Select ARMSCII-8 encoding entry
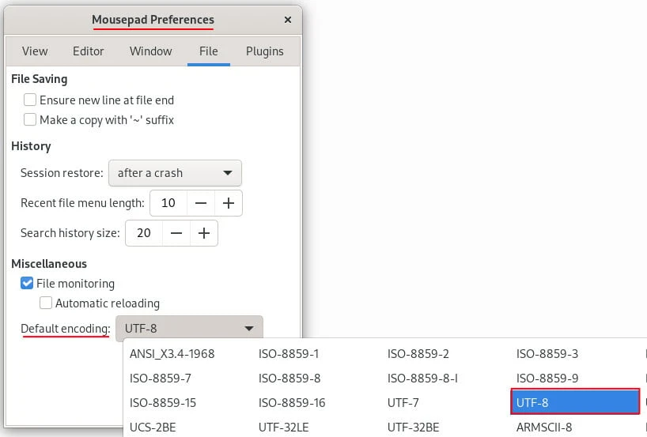647x437 pixels. [x=544, y=427]
